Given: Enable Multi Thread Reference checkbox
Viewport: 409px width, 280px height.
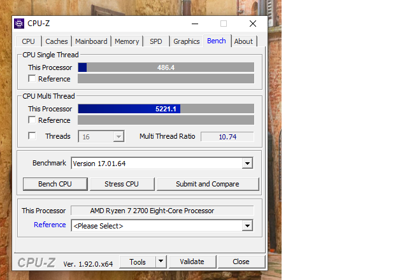Looking at the screenshot, I should (x=32, y=120).
